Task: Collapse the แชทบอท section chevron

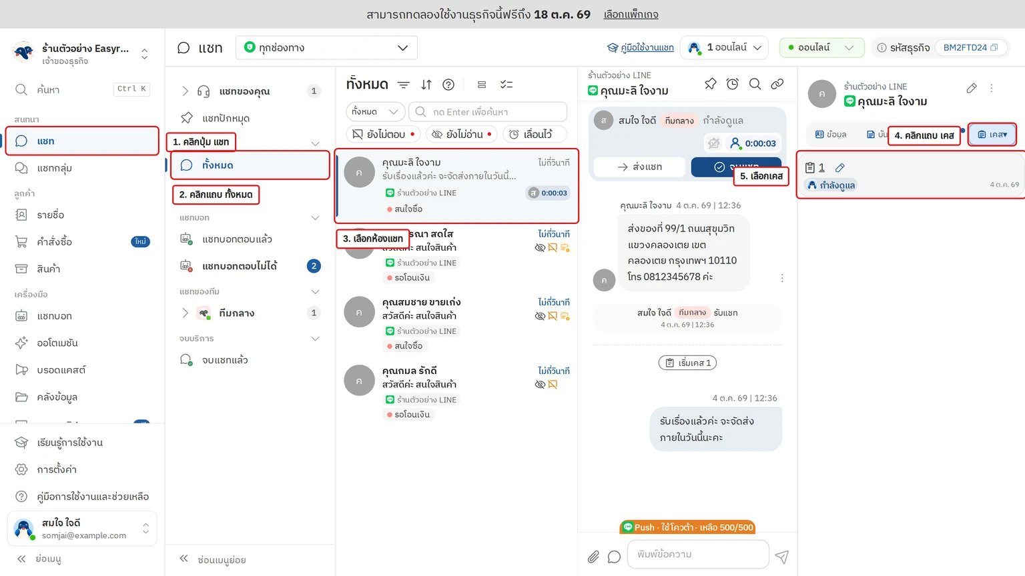Action: 316,218
